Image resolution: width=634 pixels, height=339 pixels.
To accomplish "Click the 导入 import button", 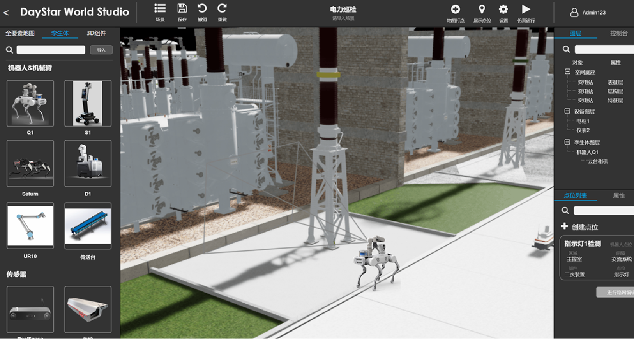I will click(x=101, y=50).
